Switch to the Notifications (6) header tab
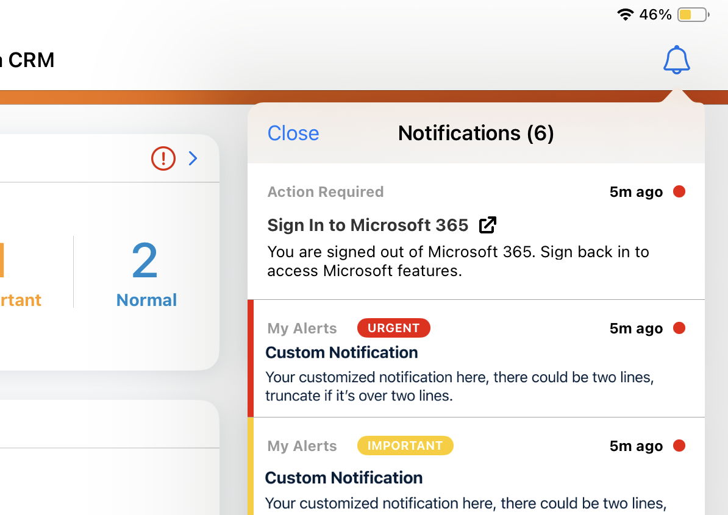Screen dimensions: 728x515 [x=476, y=133]
